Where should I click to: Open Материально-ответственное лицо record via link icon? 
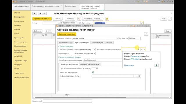pyautogui.click(x=144, y=49)
